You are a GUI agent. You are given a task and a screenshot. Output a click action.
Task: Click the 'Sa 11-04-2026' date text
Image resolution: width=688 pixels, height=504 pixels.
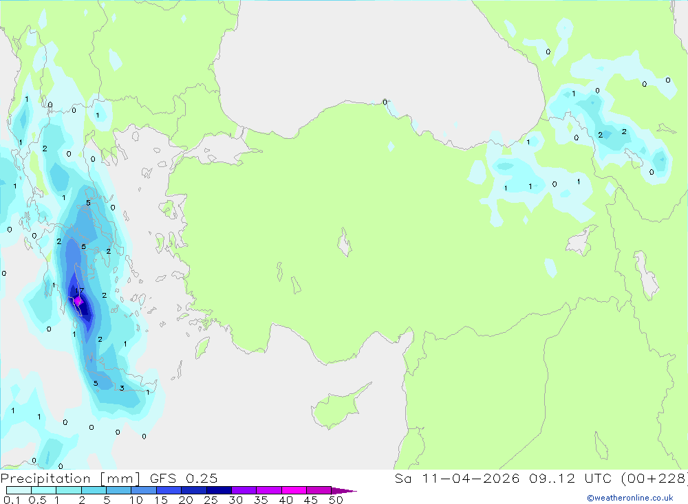click(x=457, y=479)
